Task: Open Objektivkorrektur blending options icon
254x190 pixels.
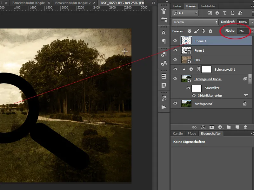Action: 246,96
